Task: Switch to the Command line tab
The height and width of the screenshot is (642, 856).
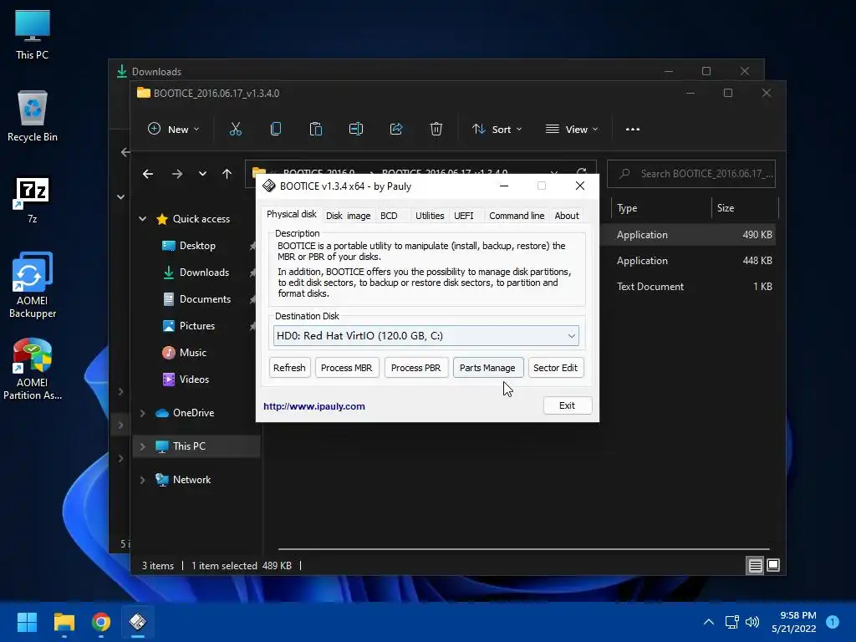Action: [517, 216]
